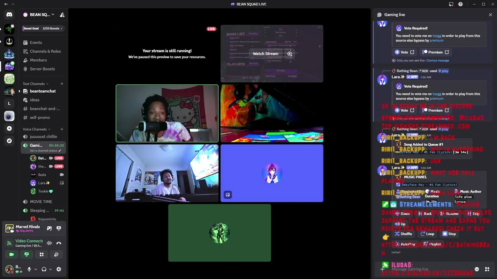Create a new text channel with plus icon
The width and height of the screenshot is (497, 279).
[62, 84]
